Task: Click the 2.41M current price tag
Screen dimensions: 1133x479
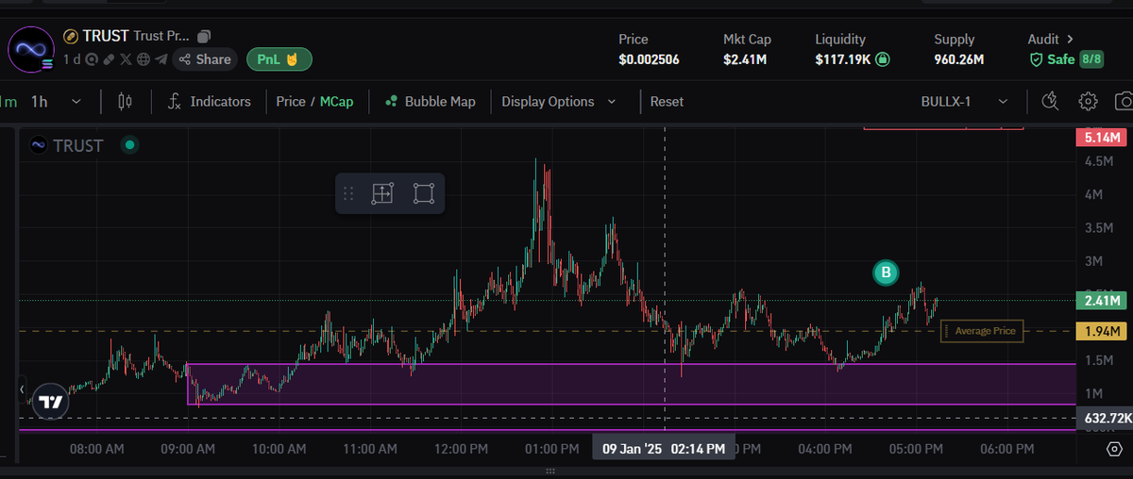Action: pos(1102,302)
